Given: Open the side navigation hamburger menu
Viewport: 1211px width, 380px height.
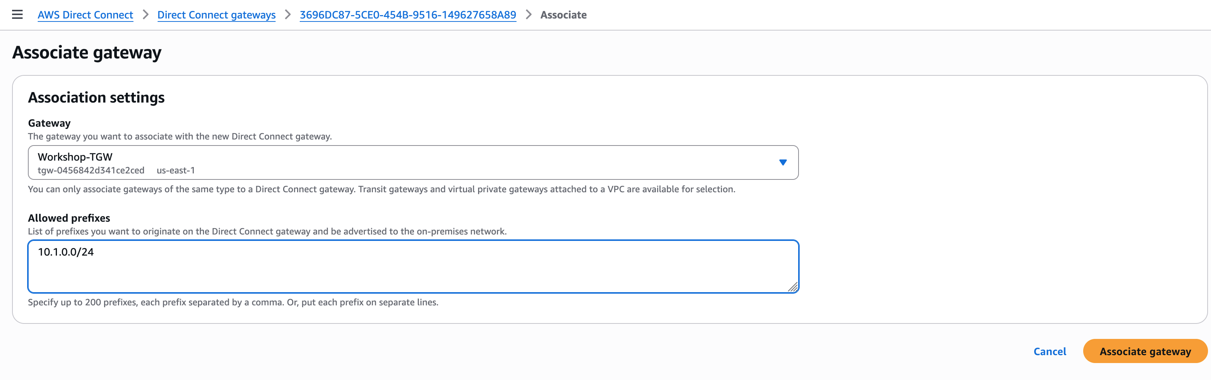Looking at the screenshot, I should [x=17, y=15].
